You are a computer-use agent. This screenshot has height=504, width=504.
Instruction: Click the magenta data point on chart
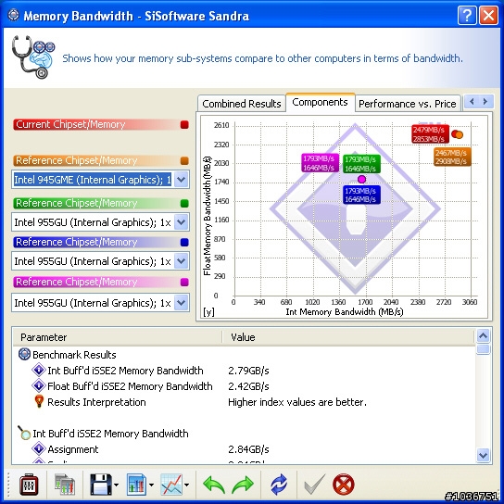(x=361, y=180)
